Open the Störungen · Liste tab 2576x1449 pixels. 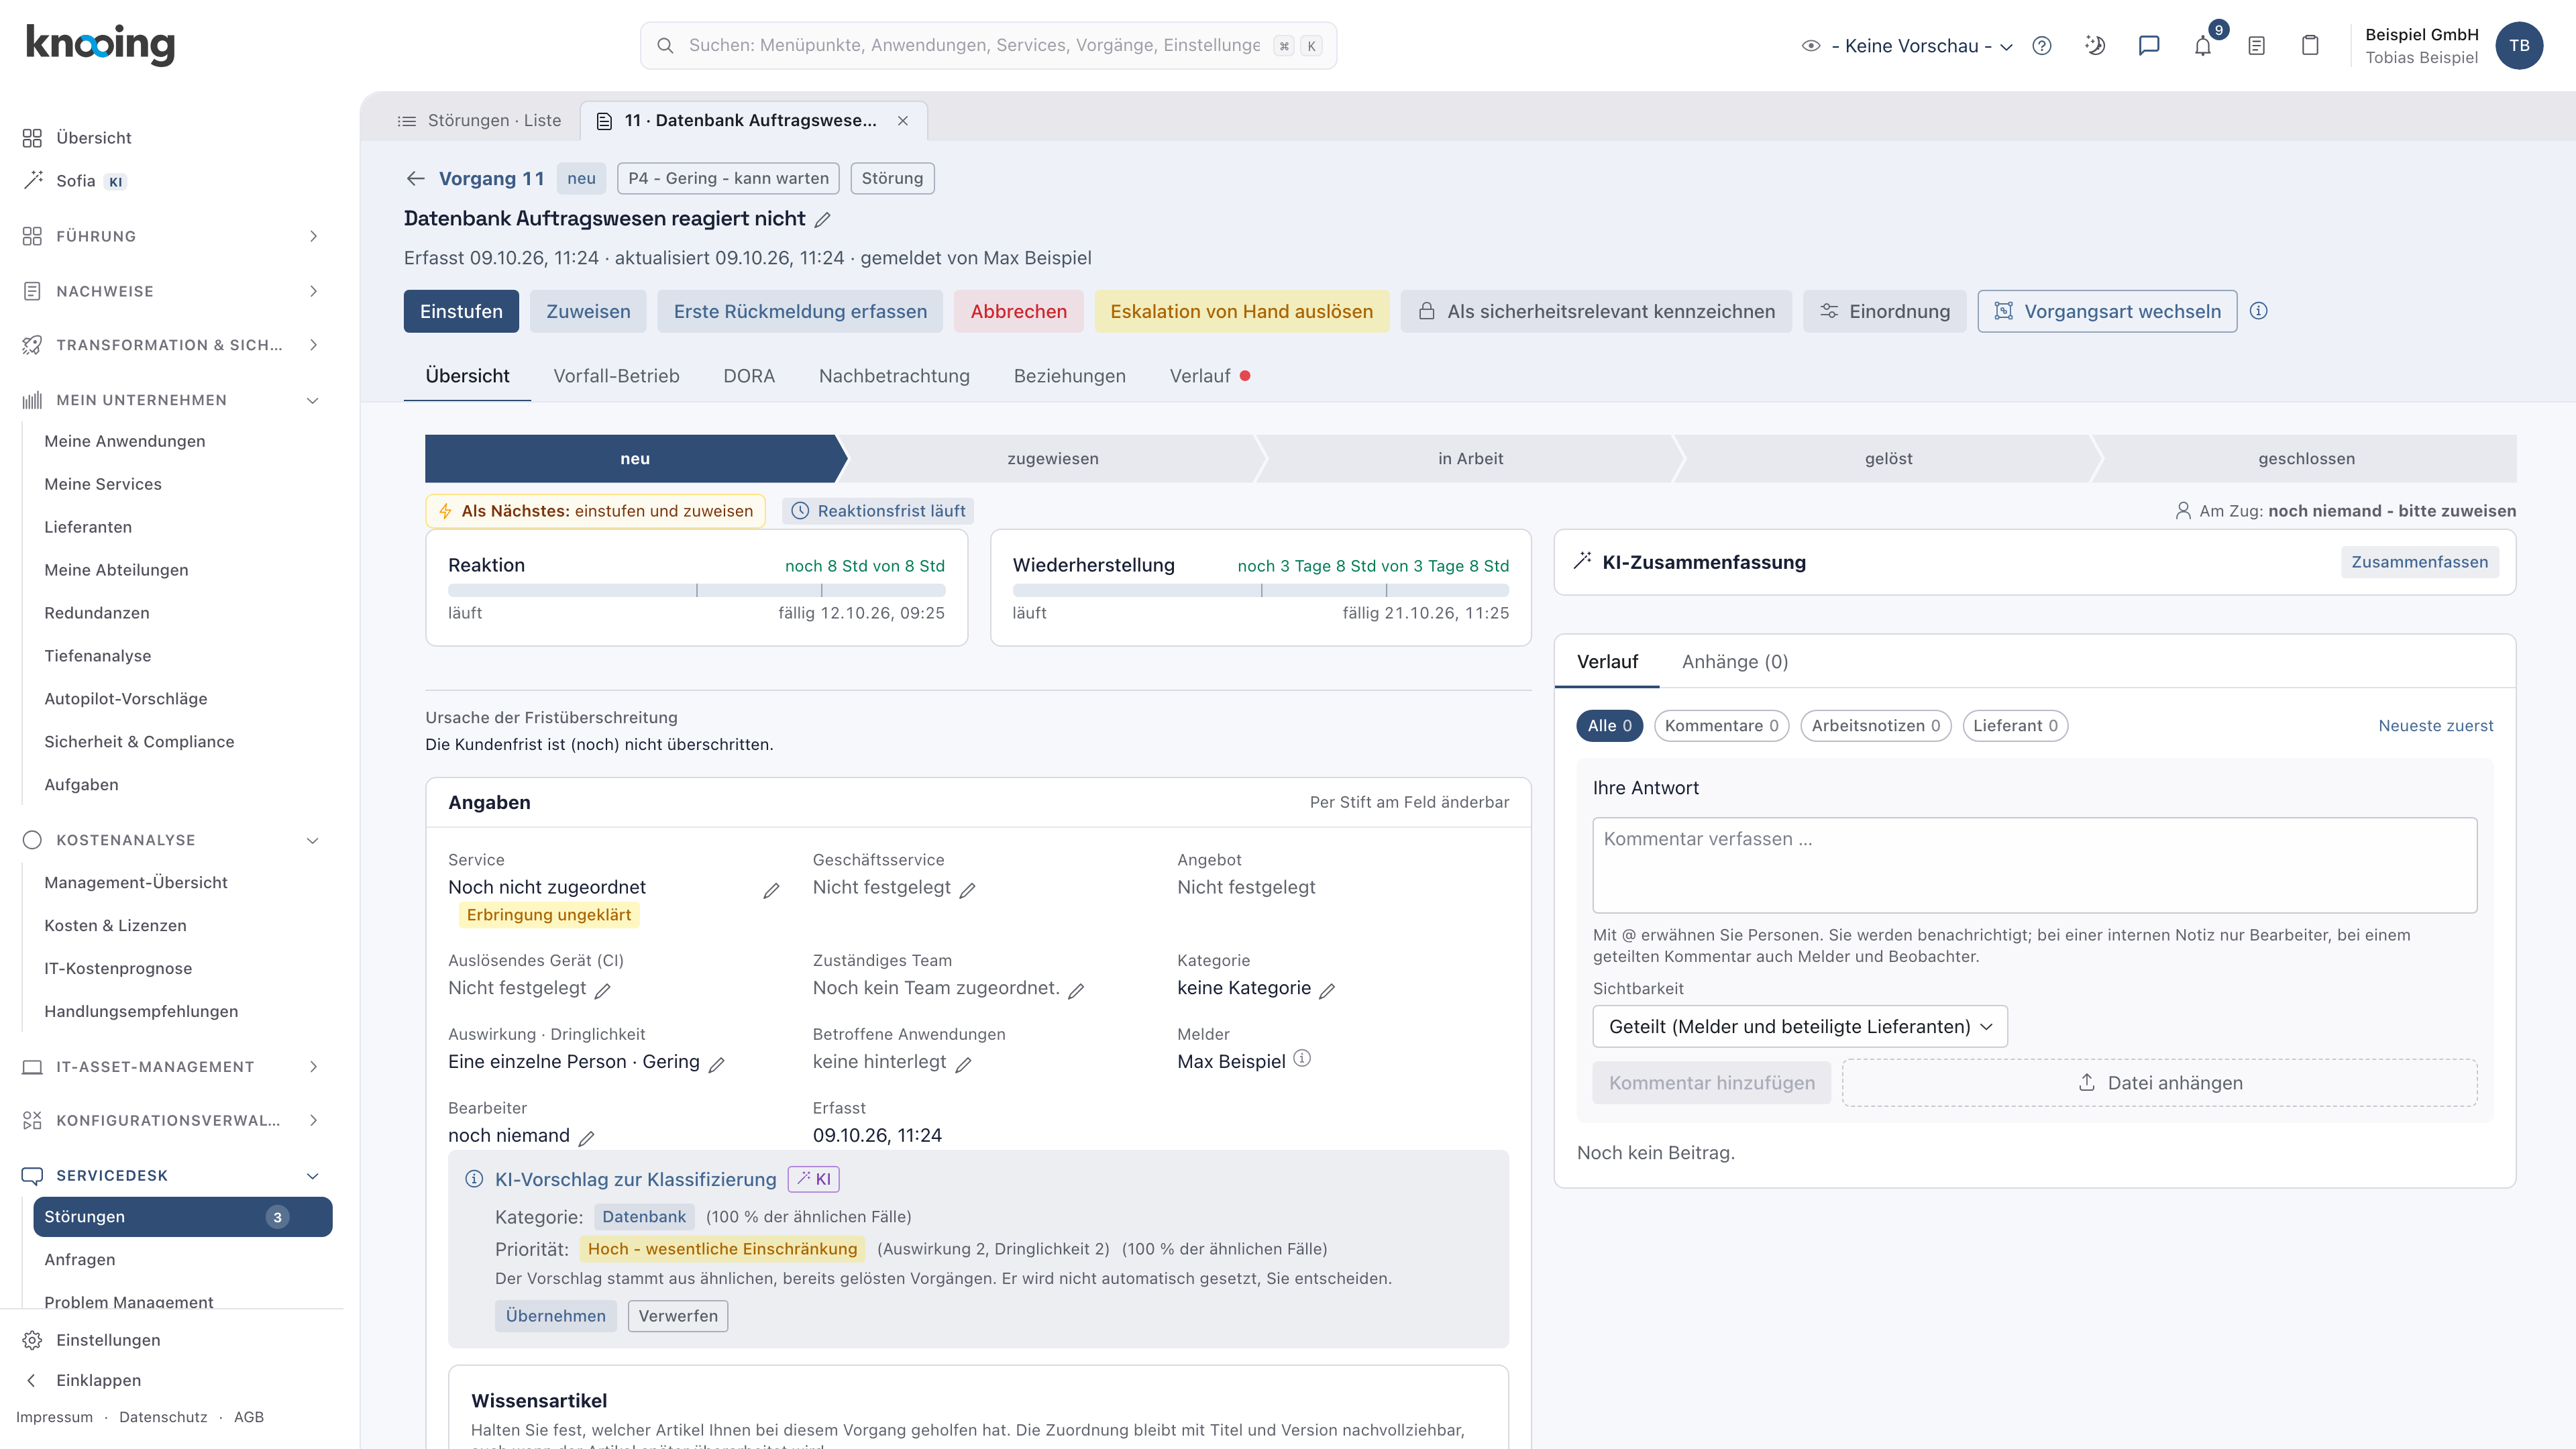tap(480, 121)
